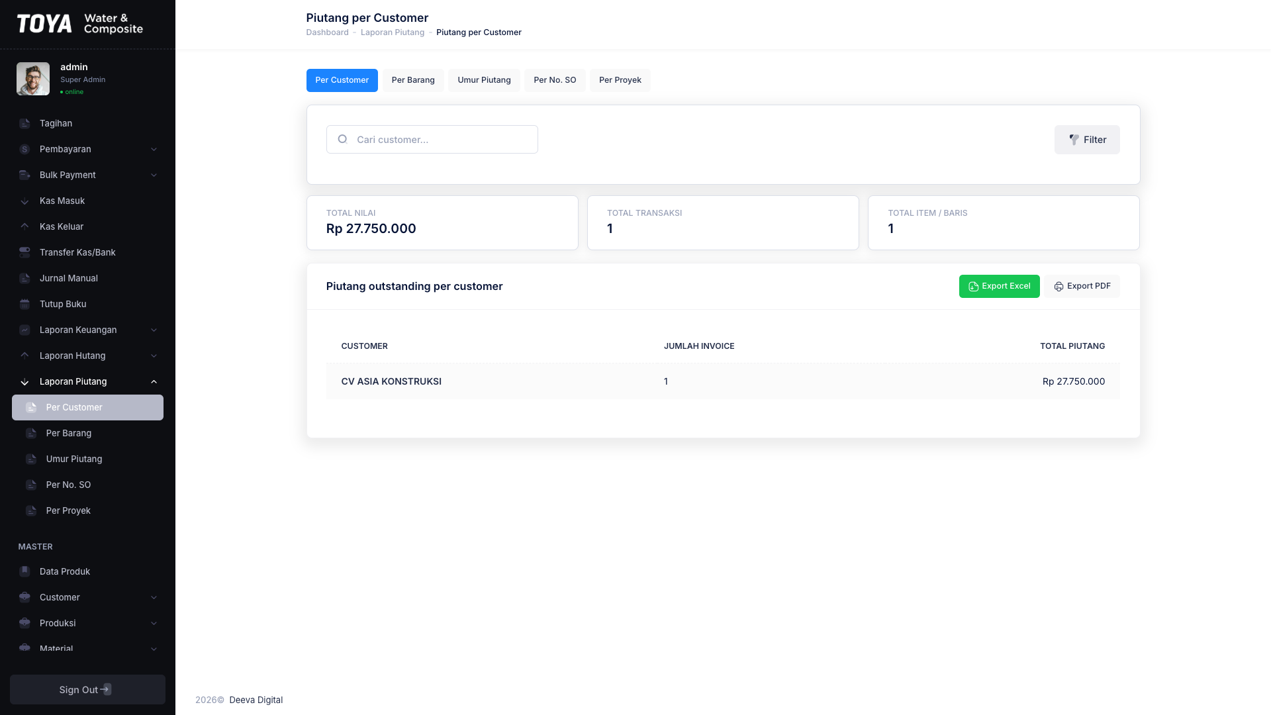Expand the Laporan Hutang chevron
Screen dimensions: 1271x715
coord(154,356)
